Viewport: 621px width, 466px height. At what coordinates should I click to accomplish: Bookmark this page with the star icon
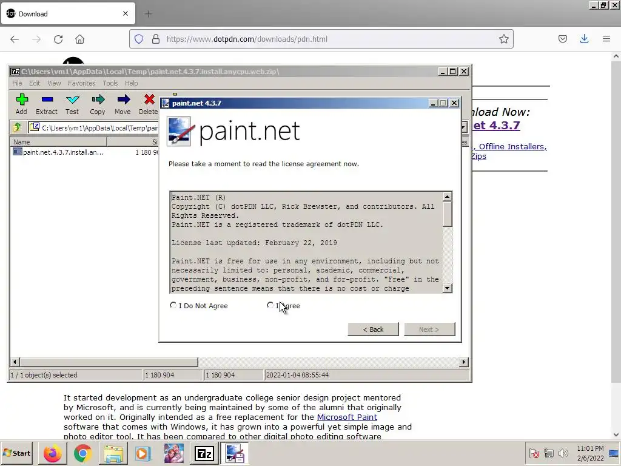click(x=504, y=39)
